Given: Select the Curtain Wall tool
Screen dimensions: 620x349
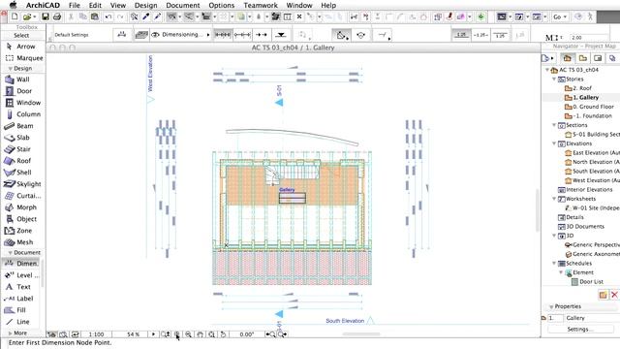Looking at the screenshot, I should click(x=23, y=196).
